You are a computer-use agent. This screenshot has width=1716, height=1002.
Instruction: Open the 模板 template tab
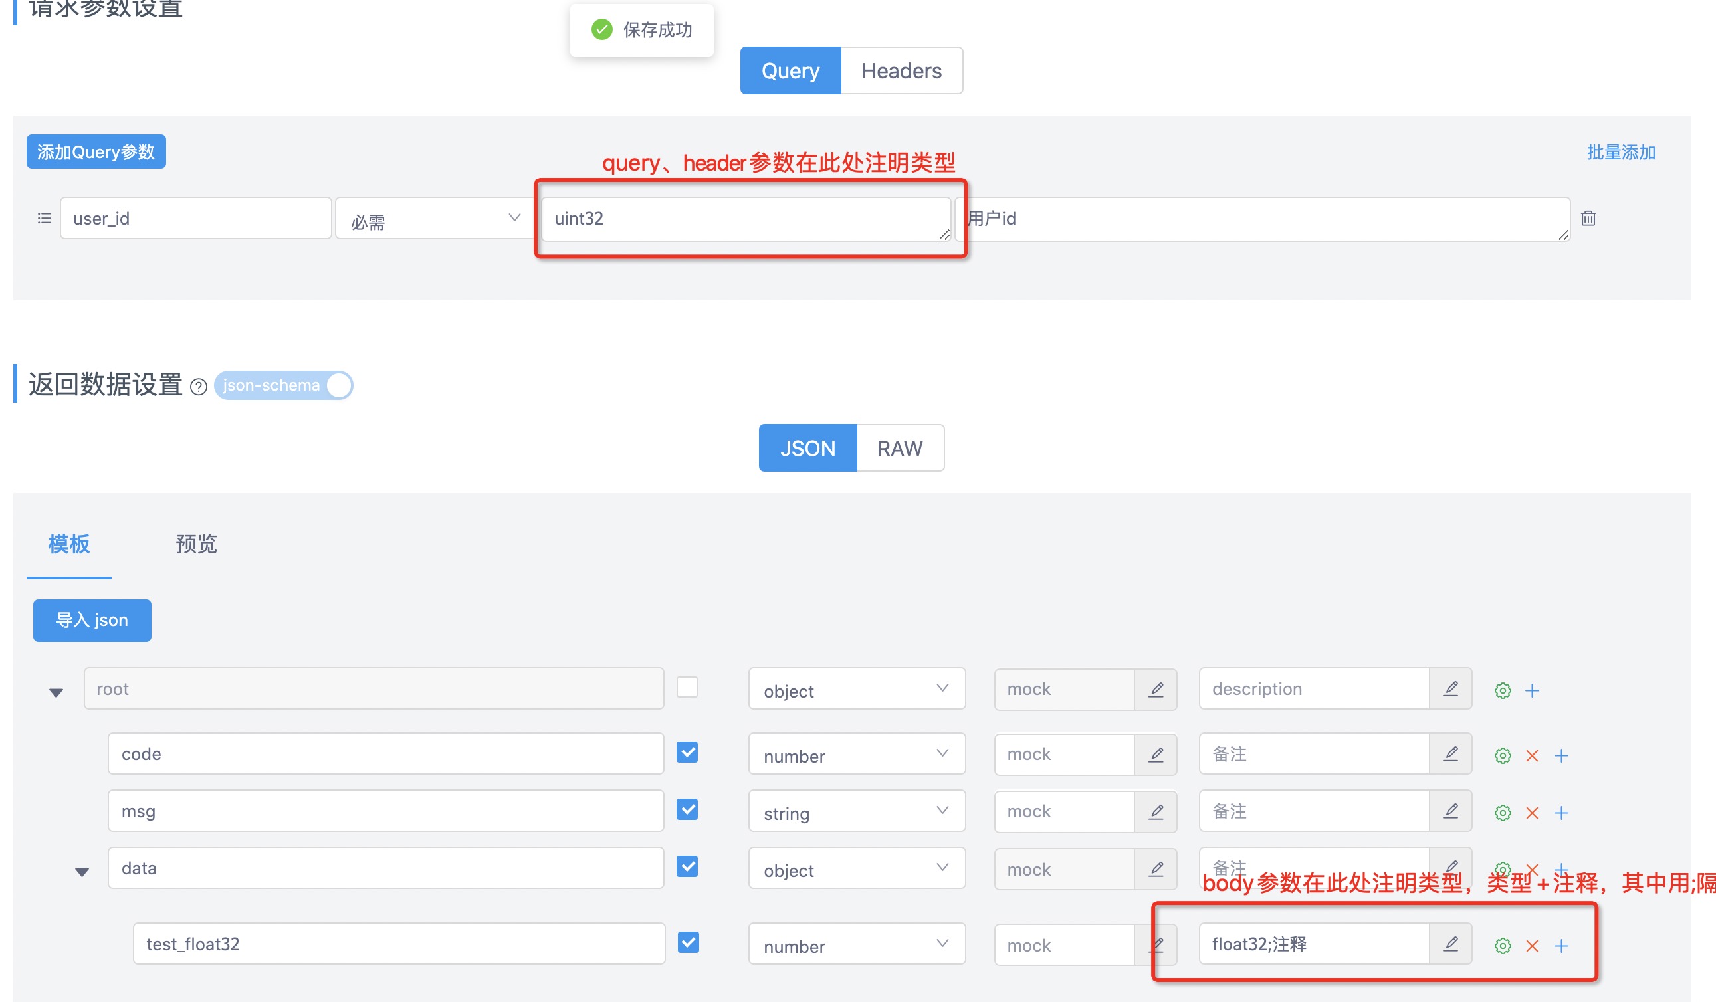click(x=68, y=545)
